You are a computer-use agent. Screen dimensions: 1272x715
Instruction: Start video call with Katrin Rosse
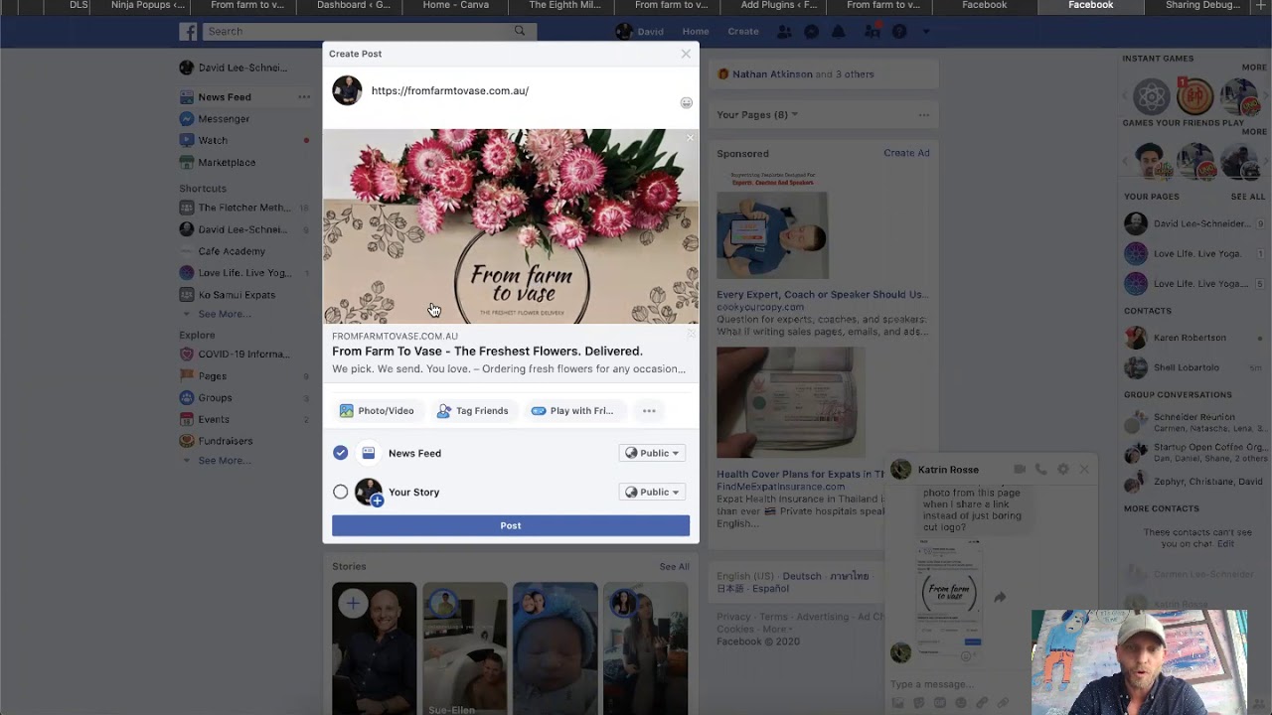tap(1020, 469)
